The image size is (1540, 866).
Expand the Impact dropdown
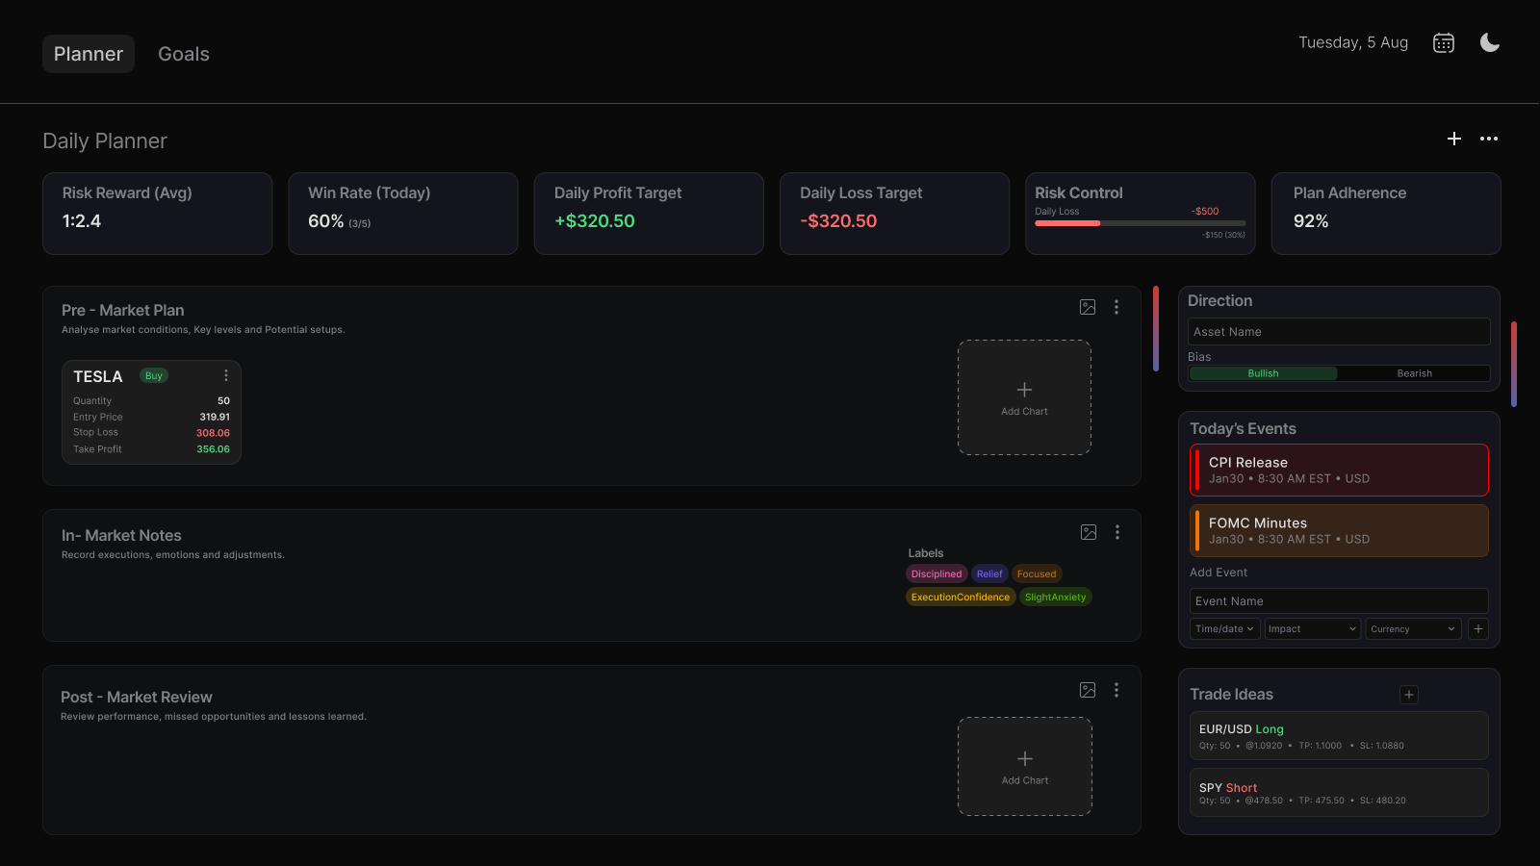click(1312, 629)
